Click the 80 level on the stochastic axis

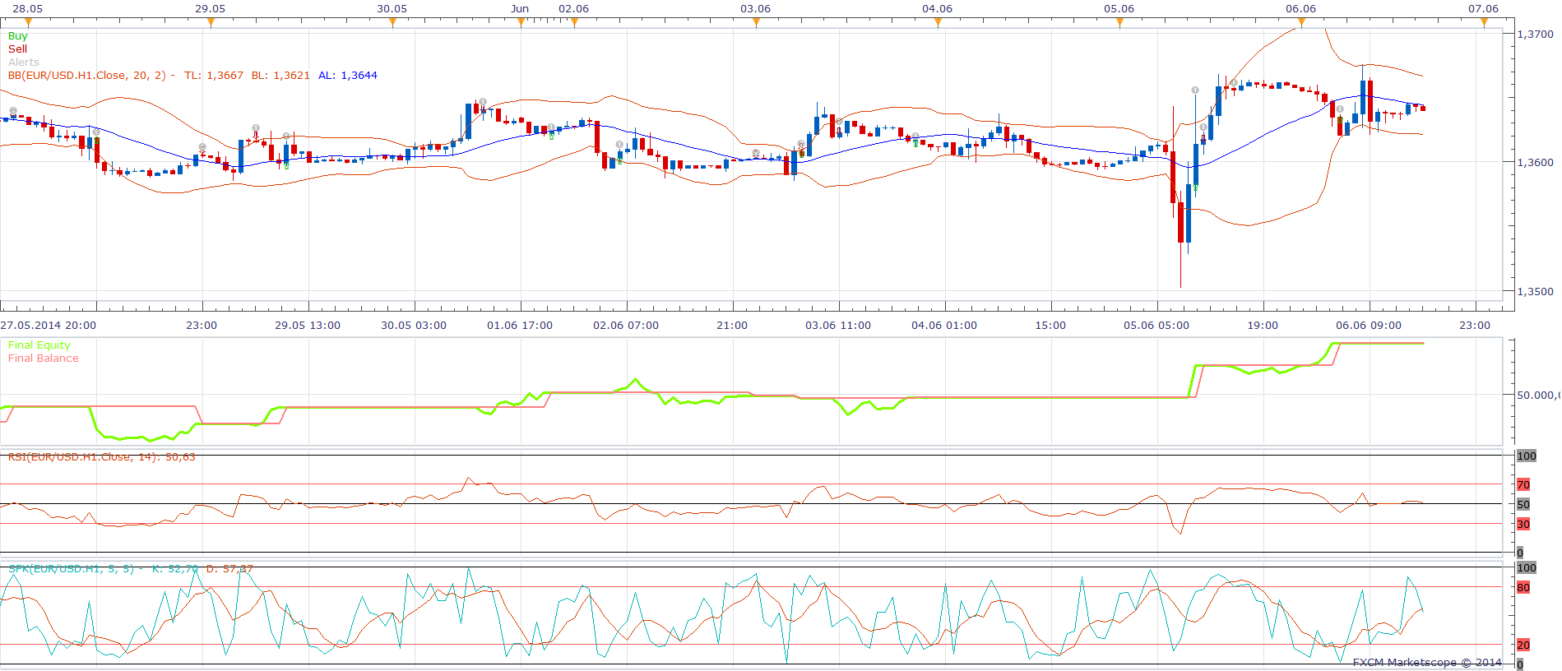click(1523, 587)
